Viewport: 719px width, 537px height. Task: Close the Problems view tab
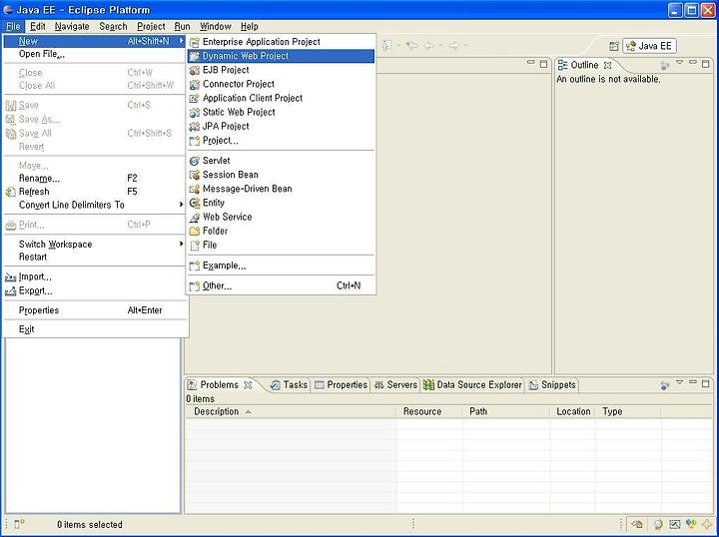[x=248, y=385]
